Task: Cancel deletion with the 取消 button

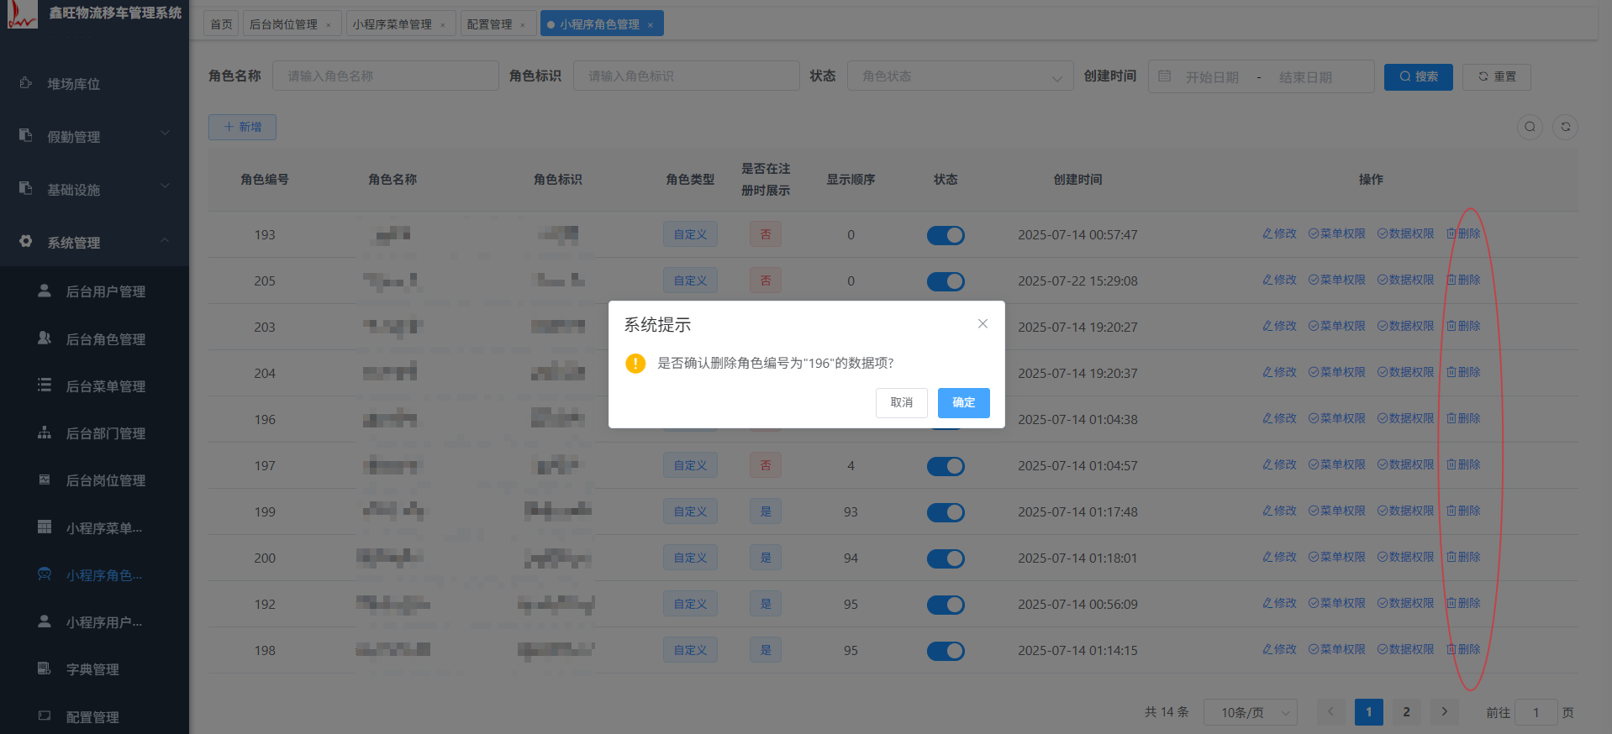Action: click(x=901, y=402)
